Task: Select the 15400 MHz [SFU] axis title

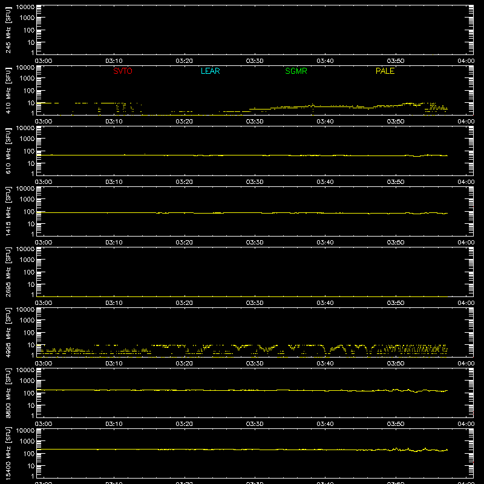Action: (x=8, y=453)
